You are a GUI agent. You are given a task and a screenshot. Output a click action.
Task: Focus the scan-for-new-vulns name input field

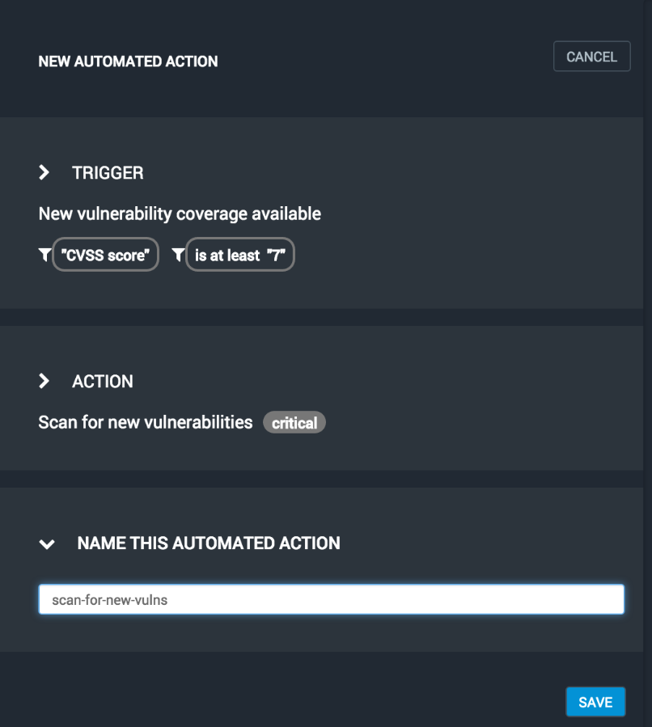pyautogui.click(x=331, y=600)
